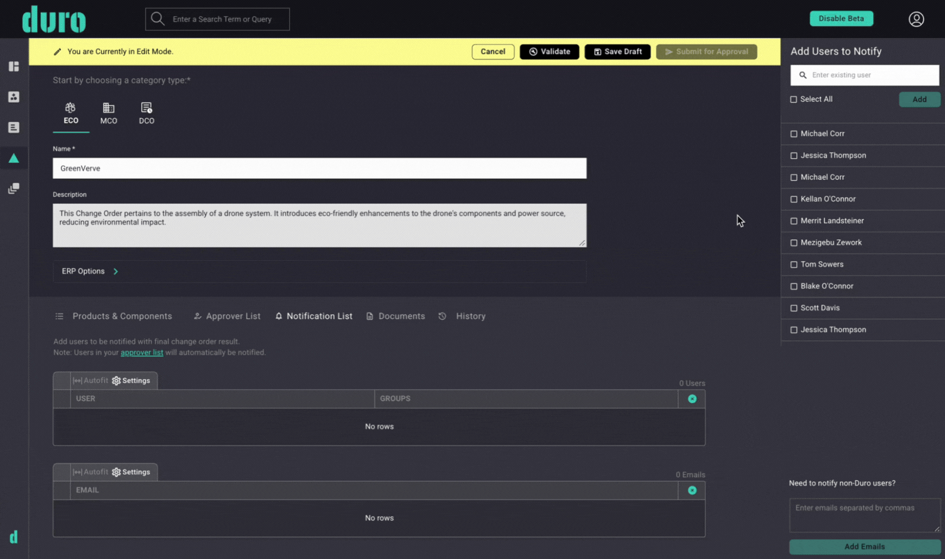Click the small green d icon at sidebar bottom
The width and height of the screenshot is (945, 559).
coord(14,537)
